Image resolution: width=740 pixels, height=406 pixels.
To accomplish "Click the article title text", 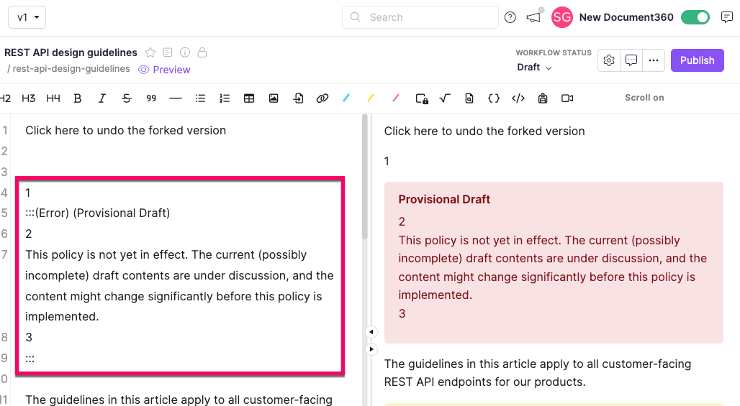I will pyautogui.click(x=71, y=52).
